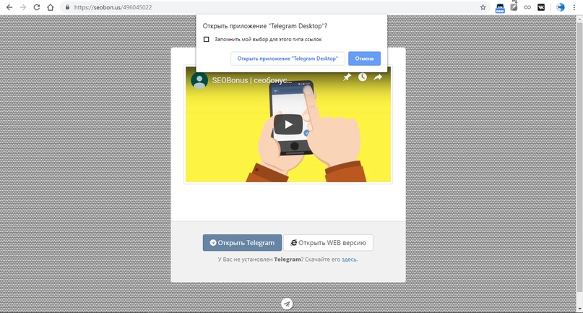Viewport: 583px width, 313px height.
Task: Click the infinity link extension icon
Action: [x=527, y=7]
